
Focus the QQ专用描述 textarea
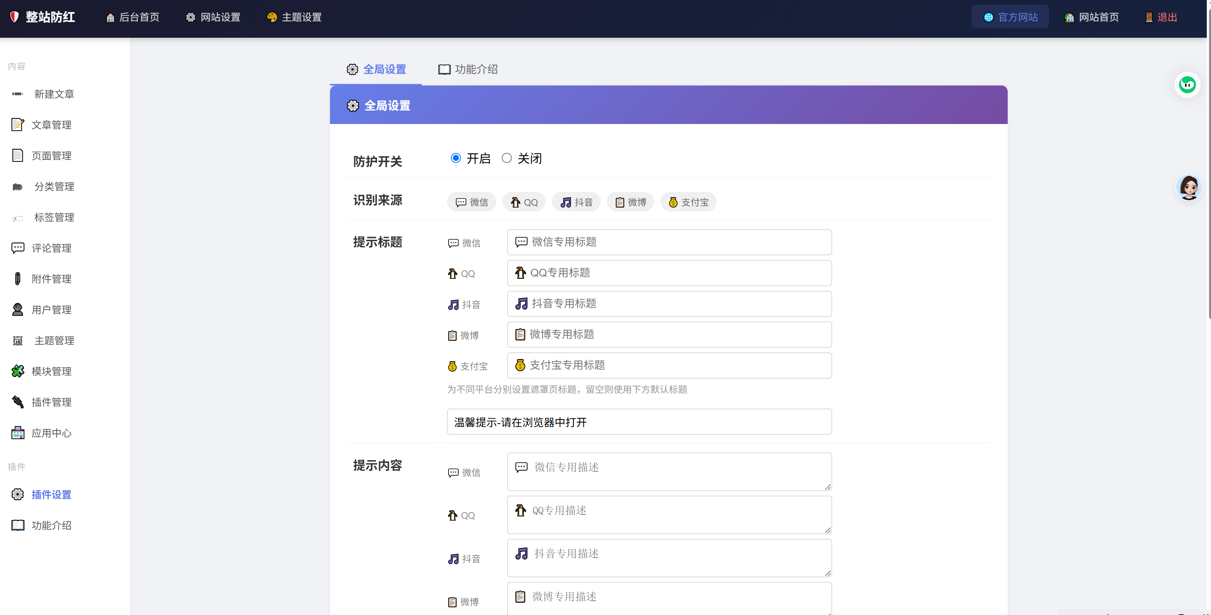(670, 515)
